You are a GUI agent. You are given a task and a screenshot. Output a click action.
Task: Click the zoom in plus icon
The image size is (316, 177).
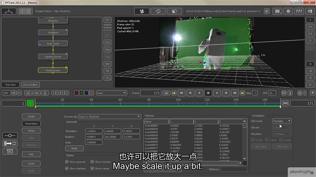pos(14,93)
